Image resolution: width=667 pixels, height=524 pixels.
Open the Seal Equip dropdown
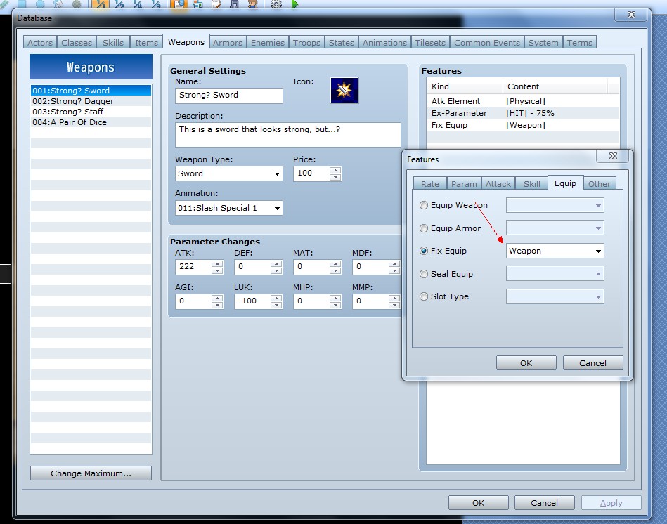[555, 274]
